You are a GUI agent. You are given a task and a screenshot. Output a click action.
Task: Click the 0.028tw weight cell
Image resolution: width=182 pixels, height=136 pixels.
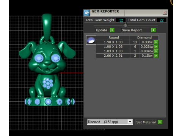147,46
